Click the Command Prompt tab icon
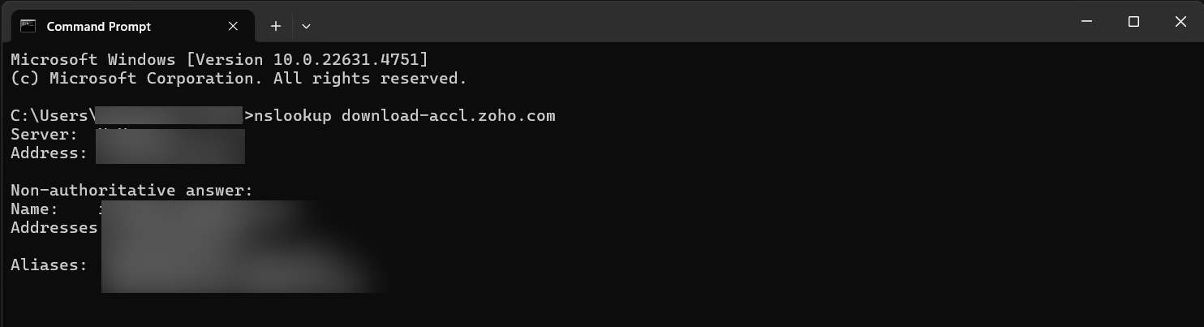The height and width of the screenshot is (327, 1204). tap(28, 26)
